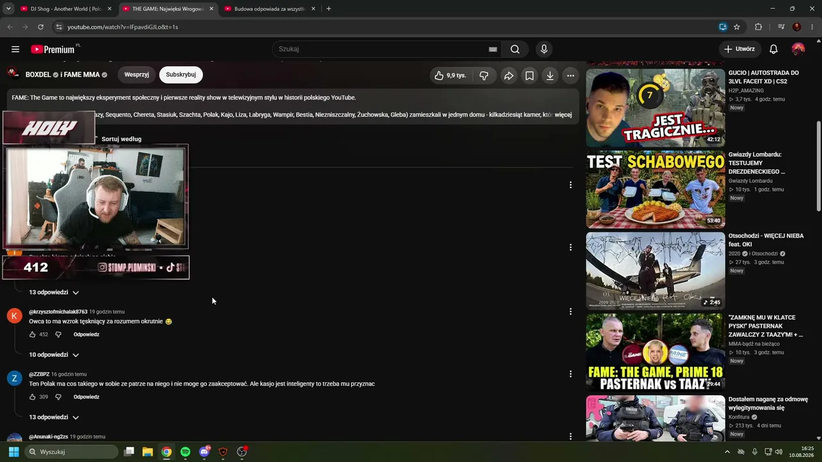The image size is (822, 462).
Task: Reply to @ZZBPZ comment via Odpowiedz
Action: [87, 397]
